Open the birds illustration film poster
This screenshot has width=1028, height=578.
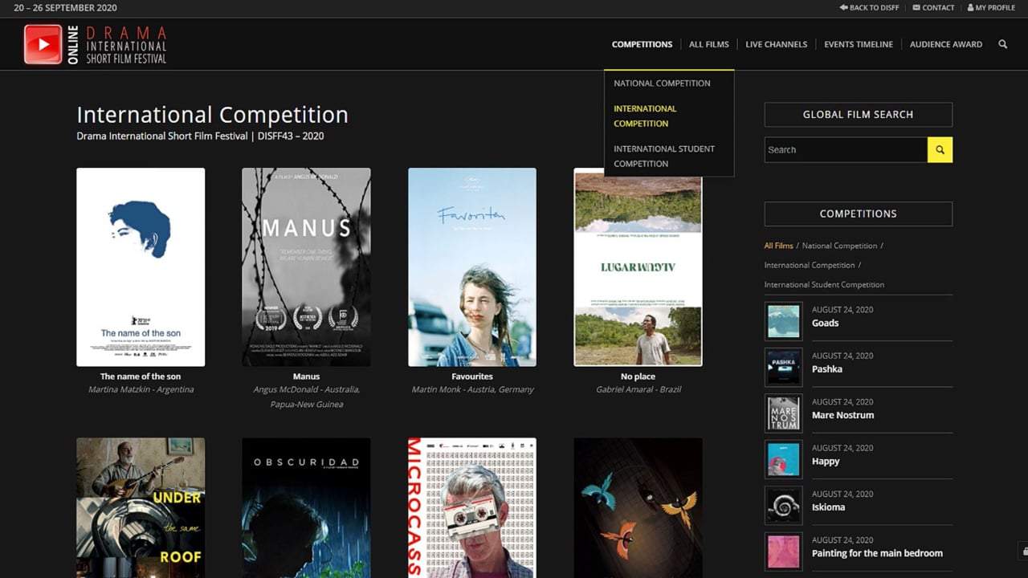pos(638,507)
